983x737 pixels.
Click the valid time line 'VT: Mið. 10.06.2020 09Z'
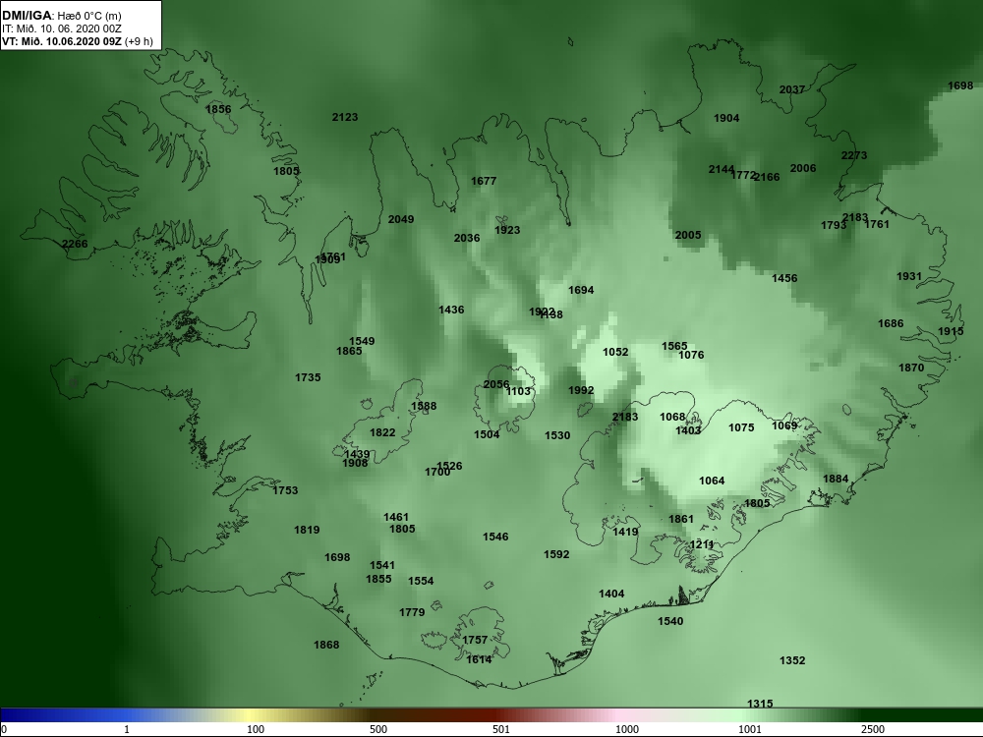[61, 42]
